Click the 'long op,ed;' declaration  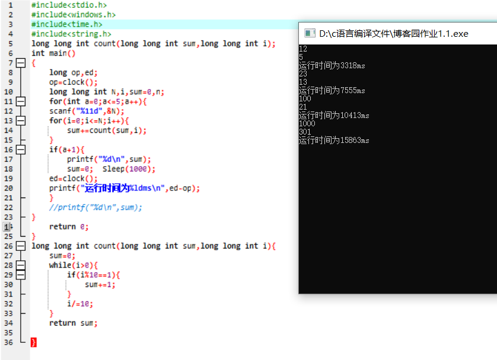pos(73,72)
